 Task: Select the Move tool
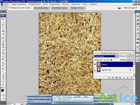click(3, 19)
